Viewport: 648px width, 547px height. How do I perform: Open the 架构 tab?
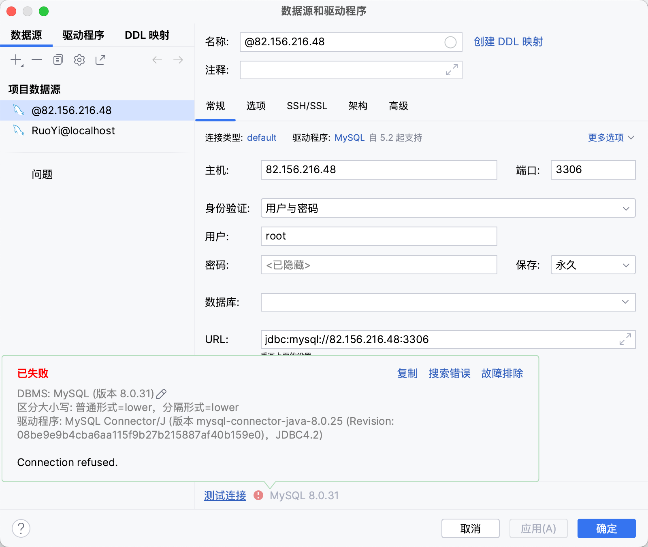358,106
